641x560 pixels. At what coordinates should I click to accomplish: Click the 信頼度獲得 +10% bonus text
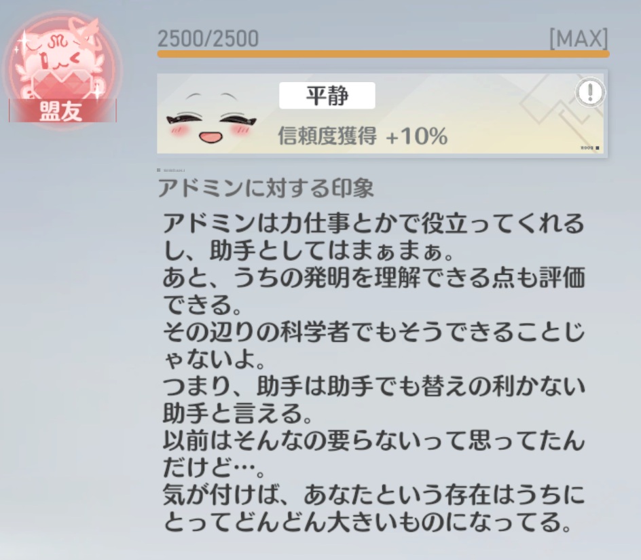363,136
